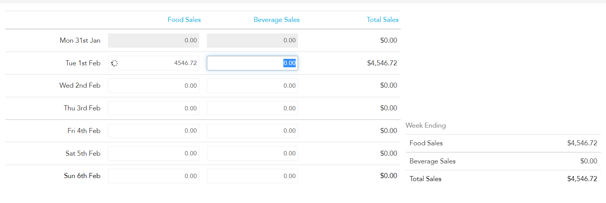Select the Fri 4th Feb row label
The height and width of the screenshot is (203, 606).
pos(84,131)
